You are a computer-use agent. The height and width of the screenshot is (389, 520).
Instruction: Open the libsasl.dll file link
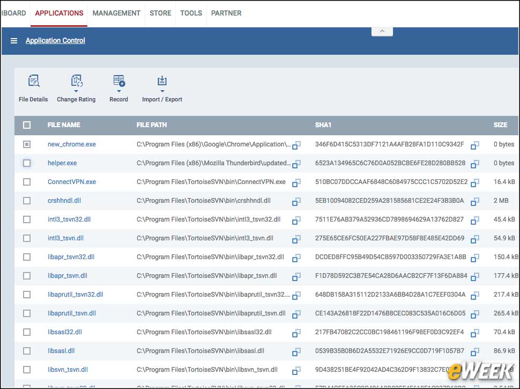[61, 351]
